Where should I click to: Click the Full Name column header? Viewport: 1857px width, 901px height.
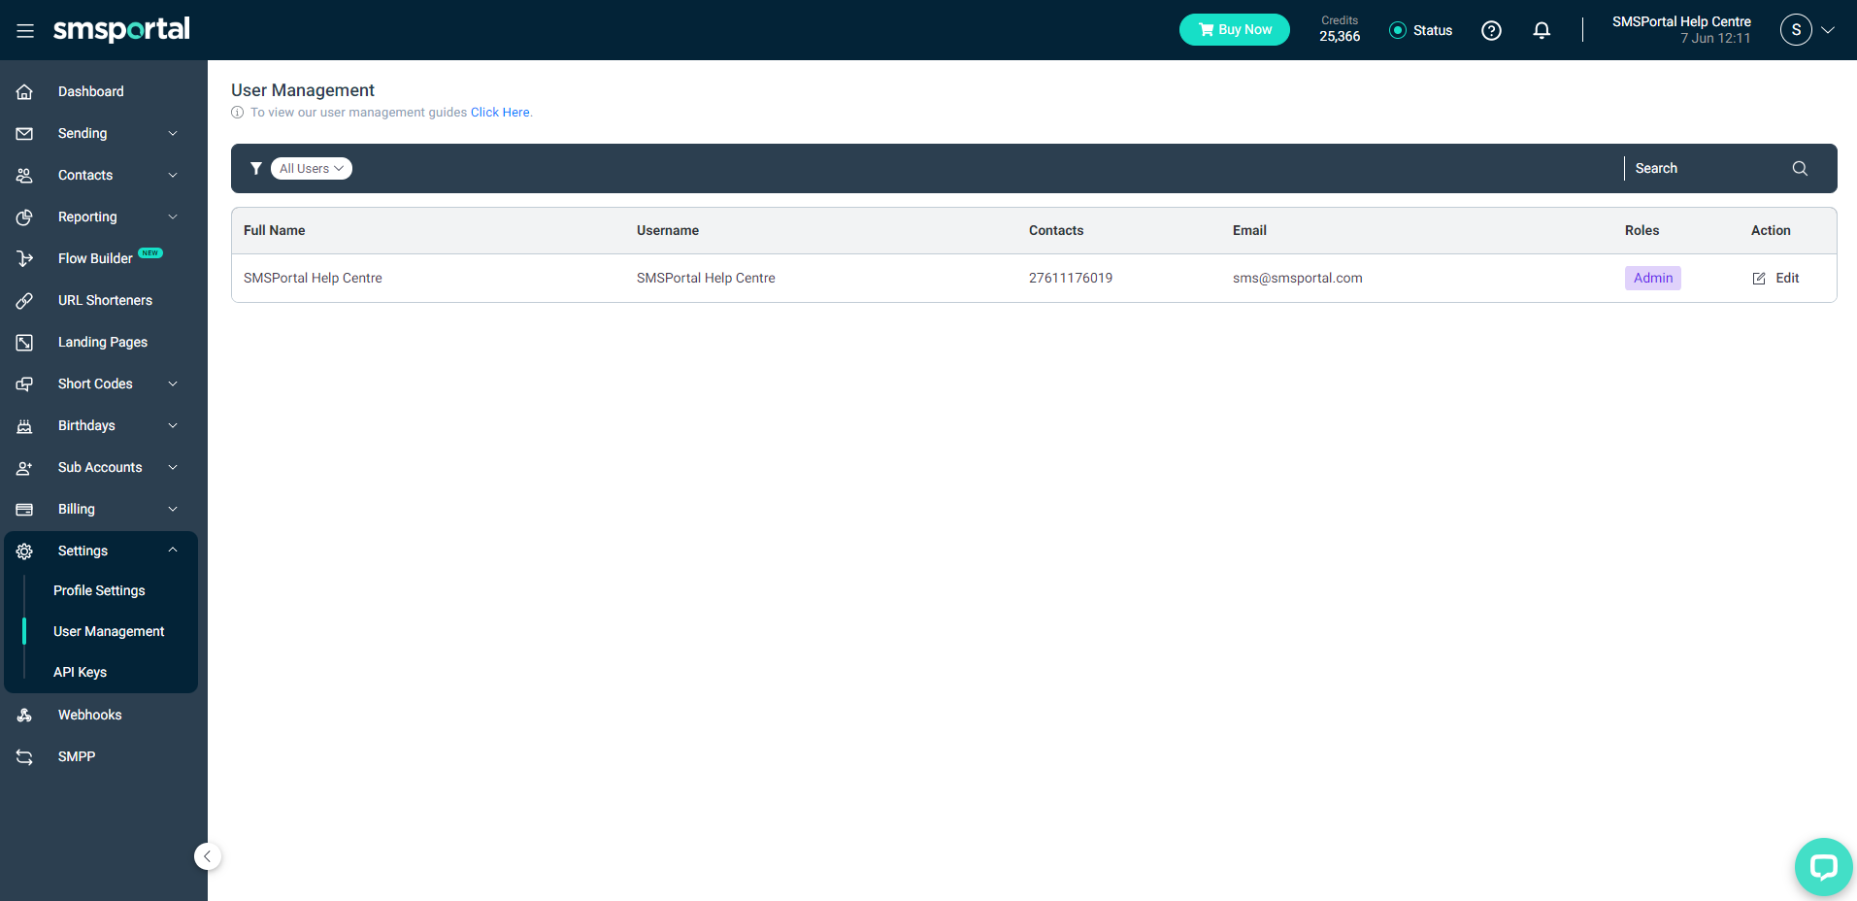[x=274, y=230]
